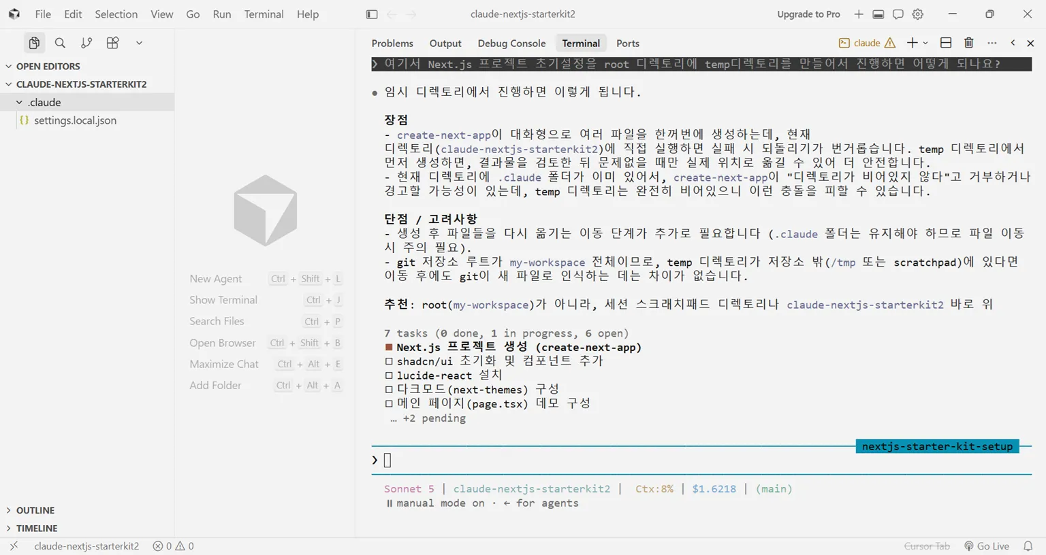Open notifications bell icon
1046x555 pixels.
pos(1028,546)
